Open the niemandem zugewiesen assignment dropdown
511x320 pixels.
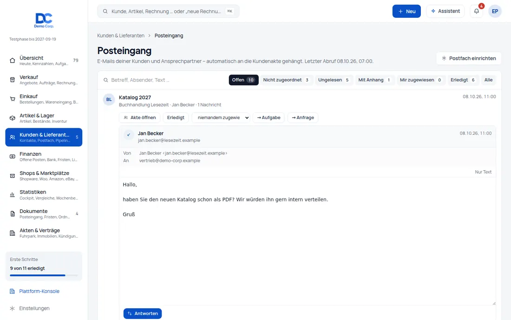pyautogui.click(x=221, y=117)
